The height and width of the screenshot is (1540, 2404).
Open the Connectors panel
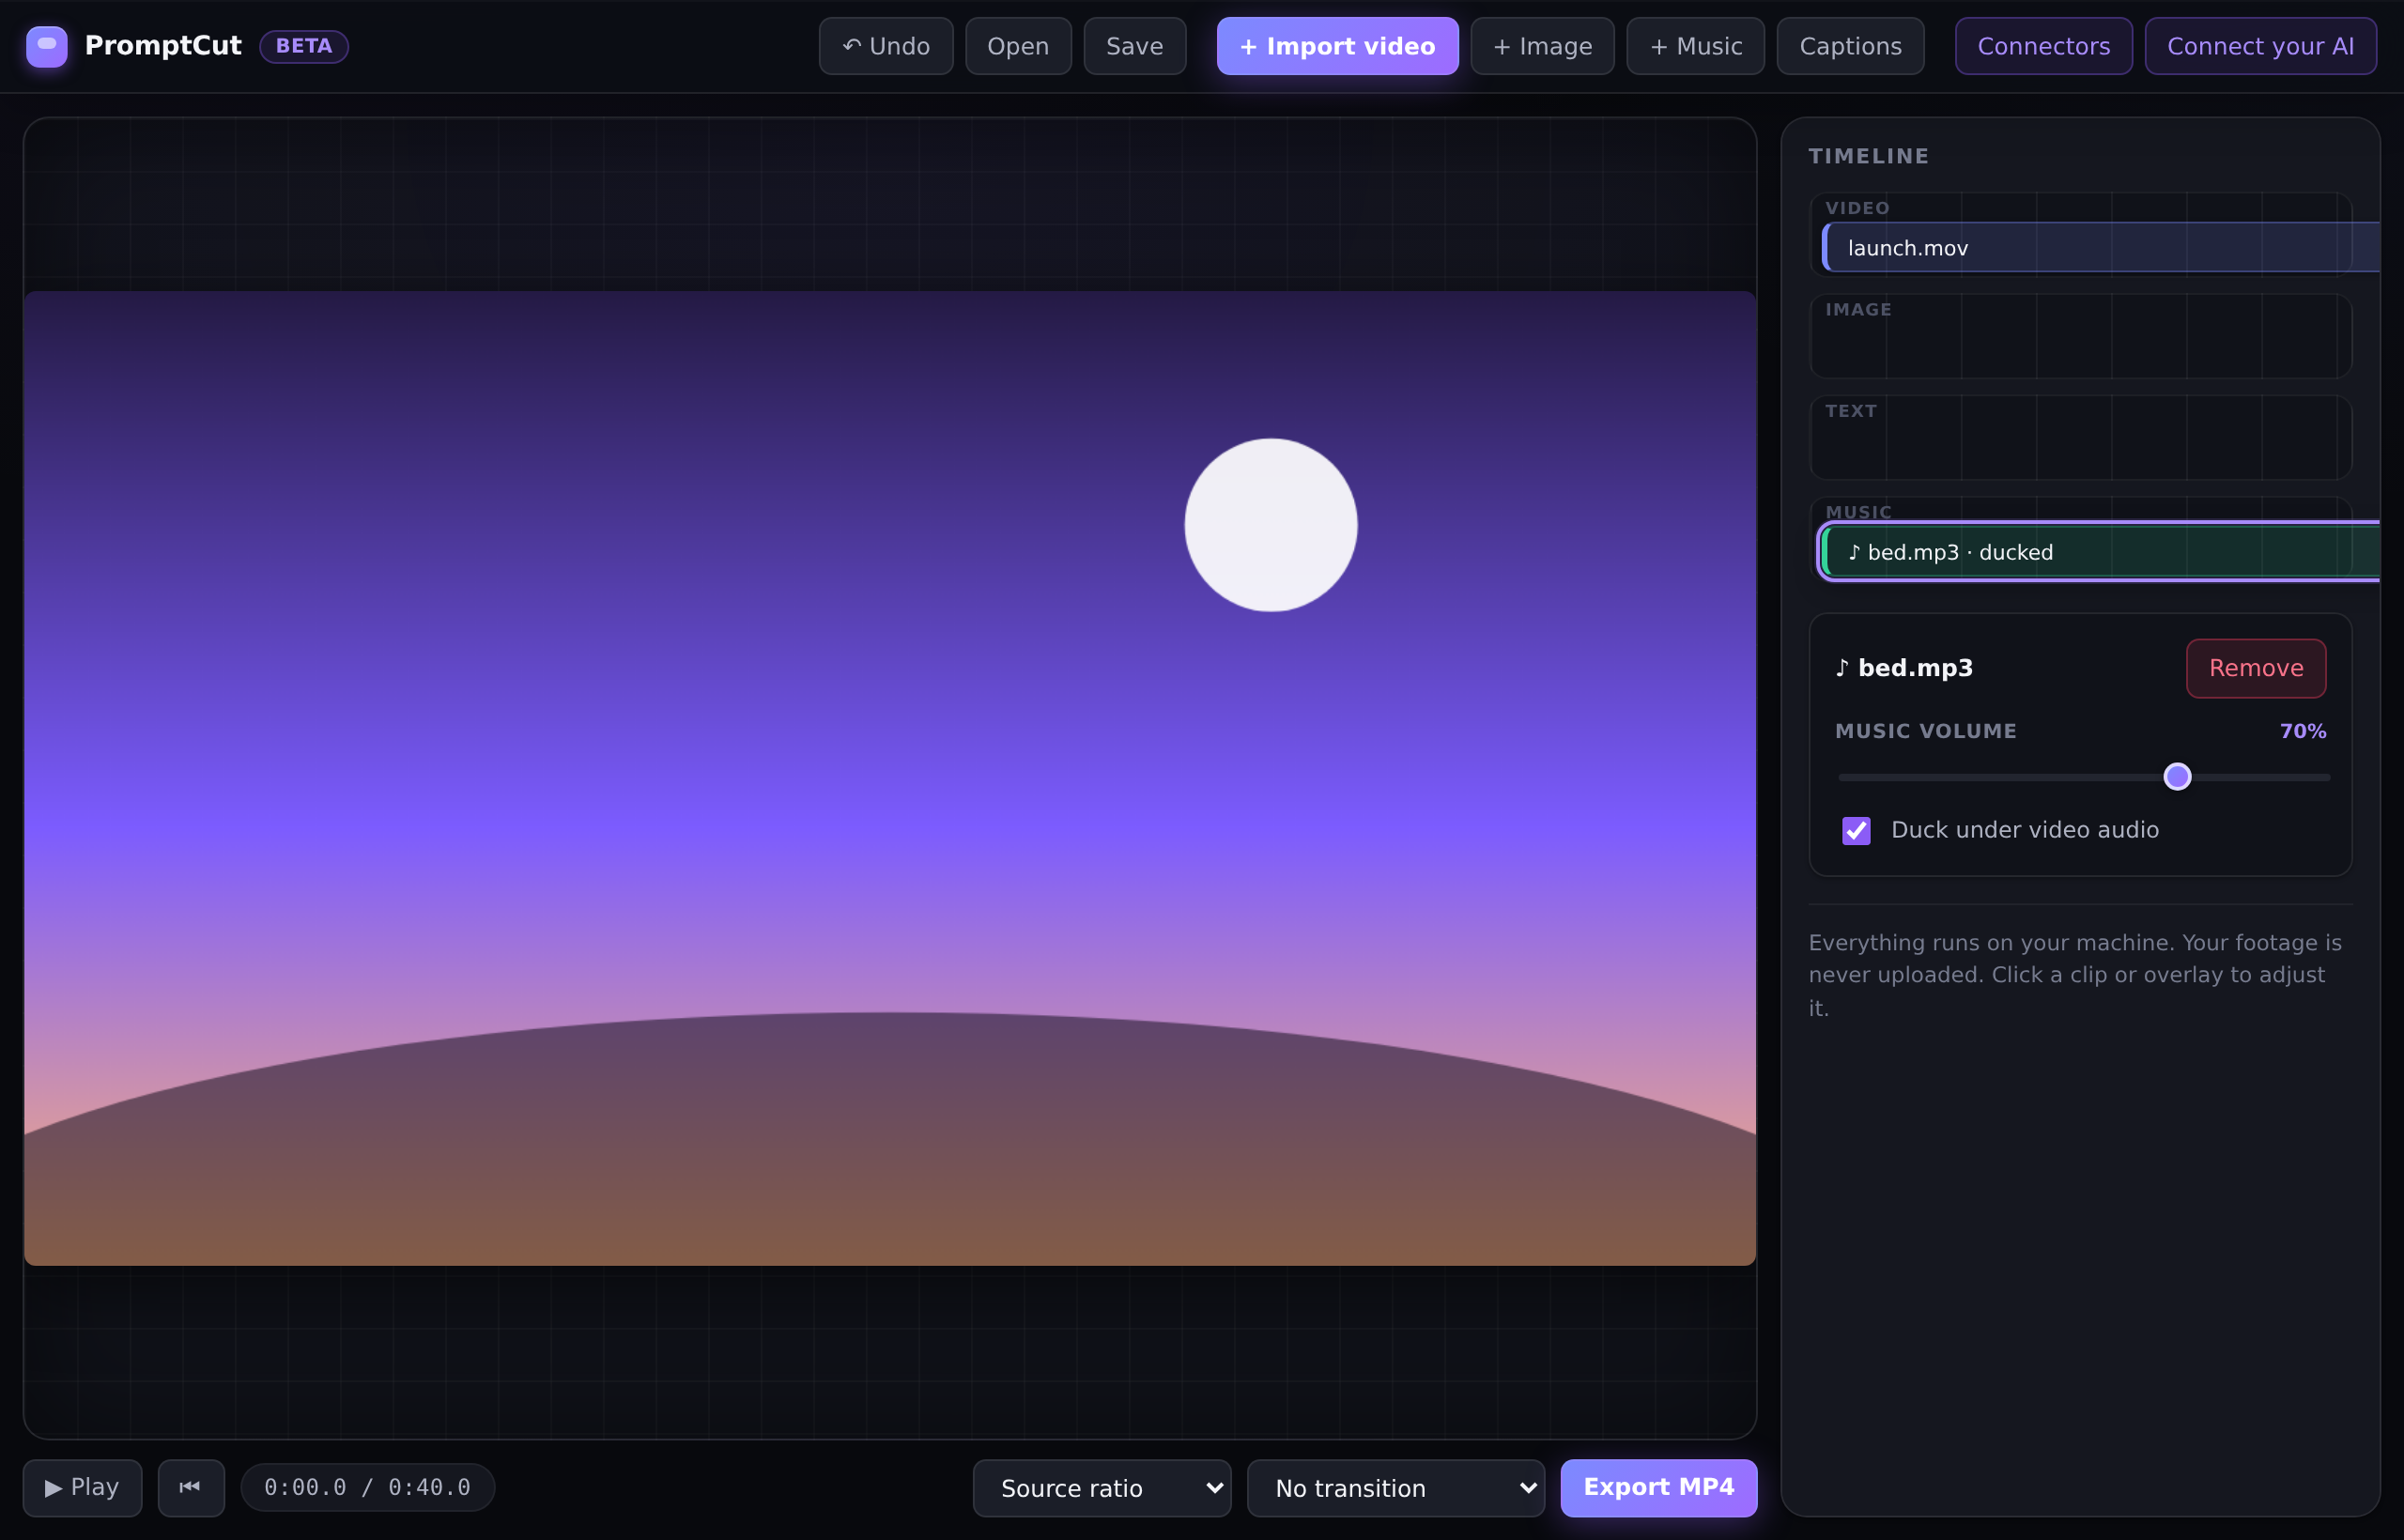pos(2044,46)
